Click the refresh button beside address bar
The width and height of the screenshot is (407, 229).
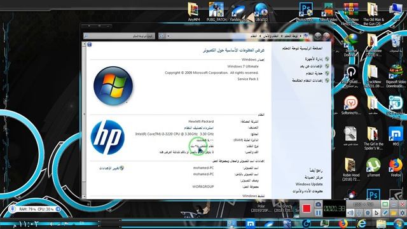pos(162,36)
